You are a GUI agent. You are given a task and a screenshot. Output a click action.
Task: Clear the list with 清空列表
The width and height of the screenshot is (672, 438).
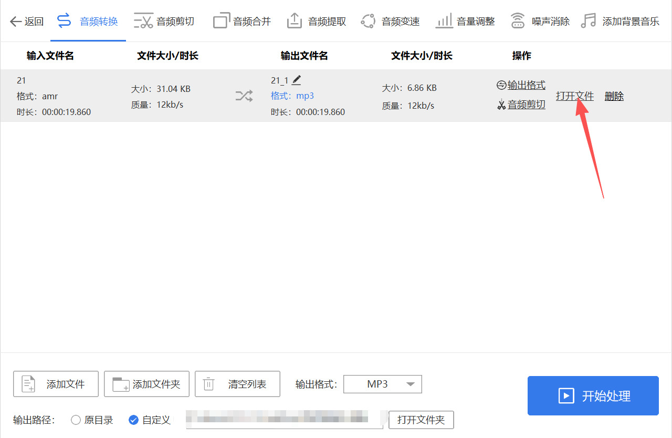[237, 384]
